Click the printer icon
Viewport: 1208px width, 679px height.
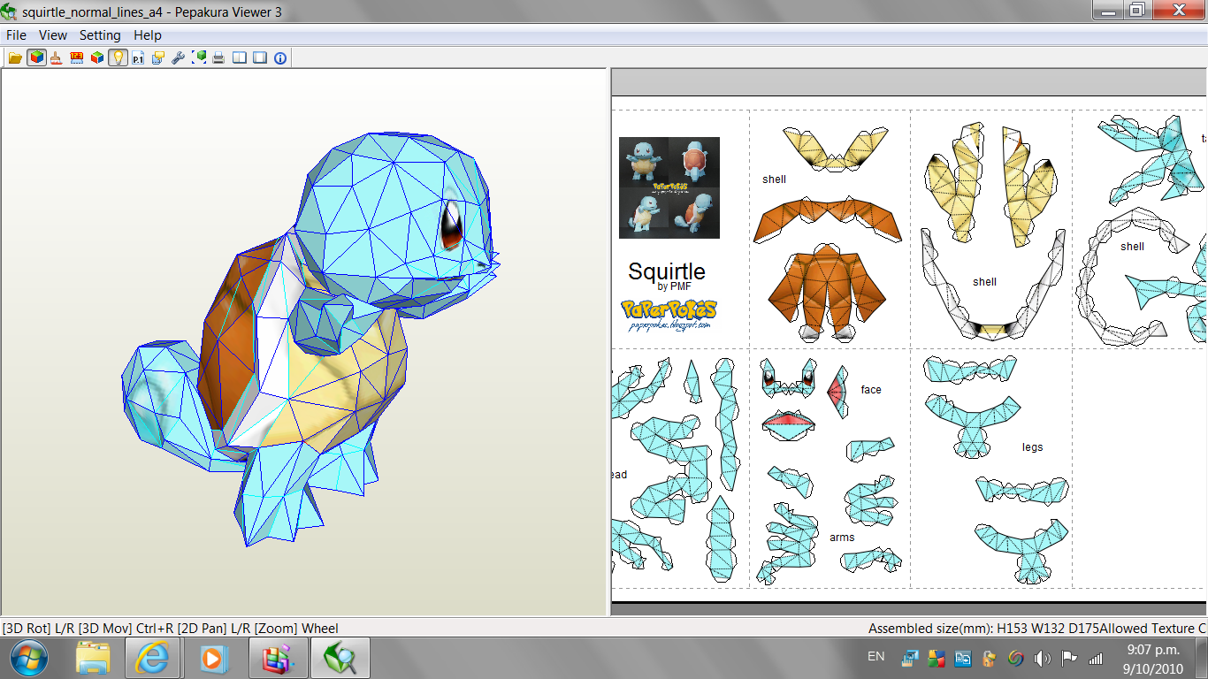tap(218, 58)
